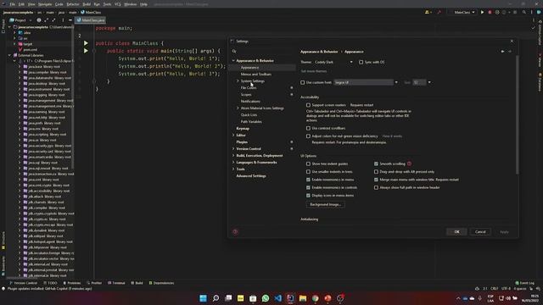Click the pom.xml Maven file icon
The height and width of the screenshot is (305, 543).
20,49
